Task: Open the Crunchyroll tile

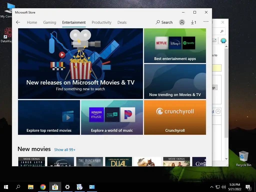Action: tap(175, 117)
